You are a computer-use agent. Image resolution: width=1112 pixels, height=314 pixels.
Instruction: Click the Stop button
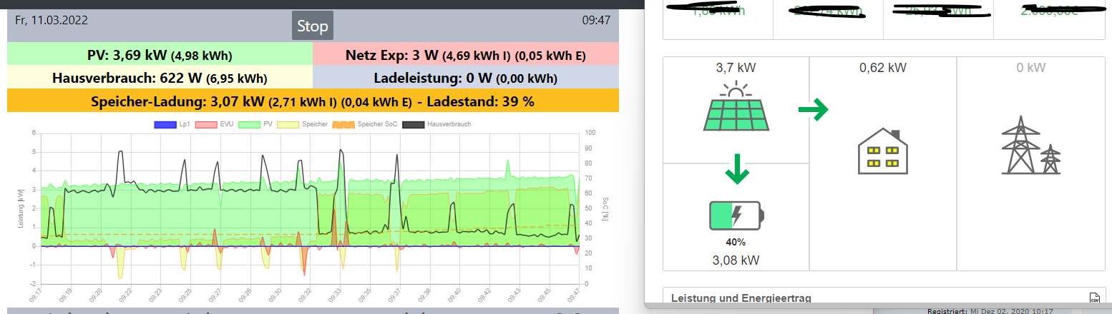[x=313, y=26]
